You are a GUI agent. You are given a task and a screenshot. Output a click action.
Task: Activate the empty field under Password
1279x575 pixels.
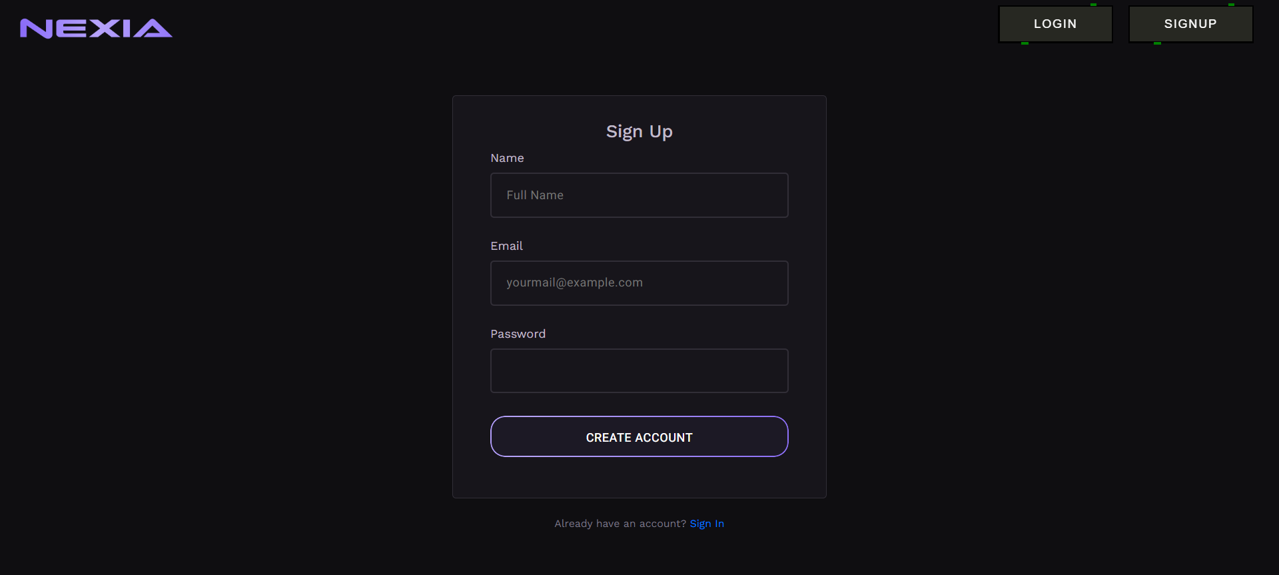pos(639,370)
